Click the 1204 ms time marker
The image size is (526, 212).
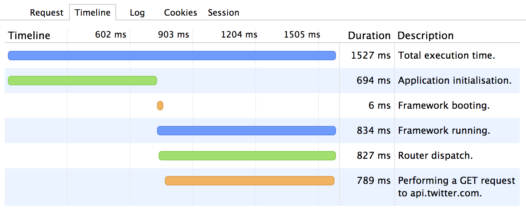tap(239, 34)
